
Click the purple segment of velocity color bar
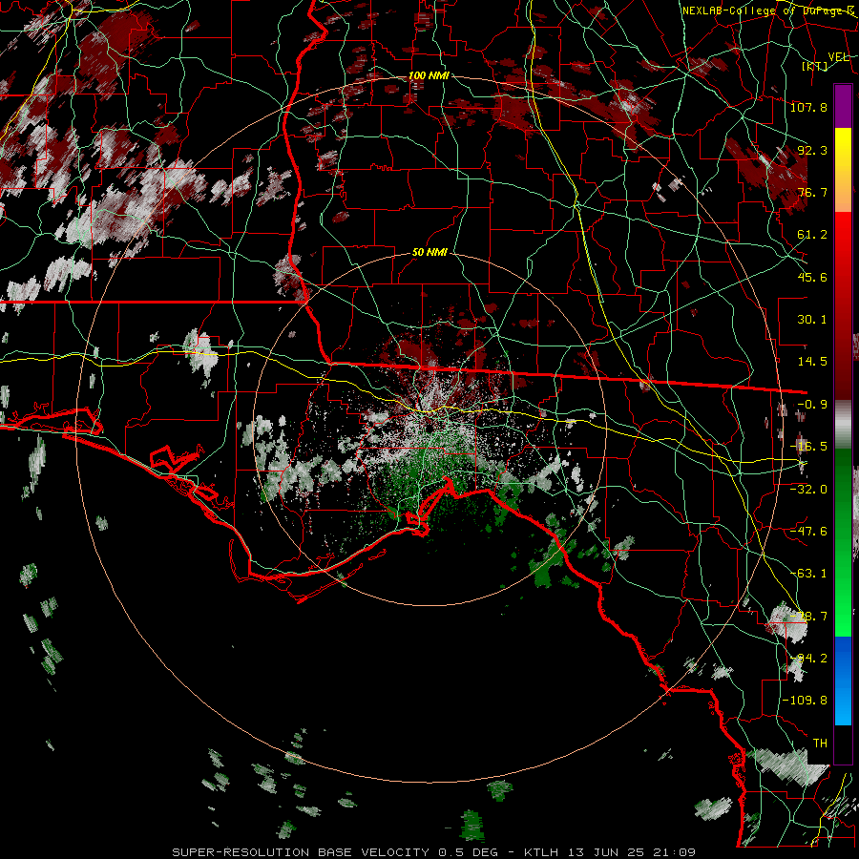[843, 106]
